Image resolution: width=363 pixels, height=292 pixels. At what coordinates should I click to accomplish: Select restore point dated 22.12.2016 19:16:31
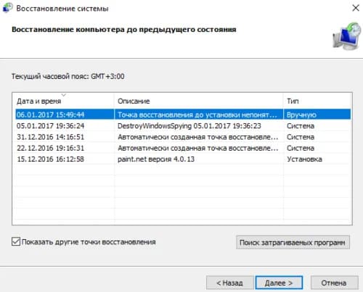pos(183,148)
